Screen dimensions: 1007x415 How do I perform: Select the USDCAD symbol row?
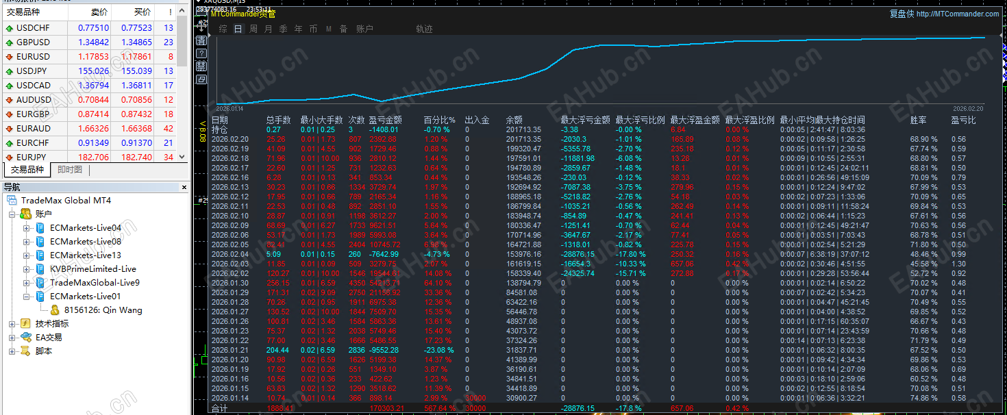tap(88, 86)
